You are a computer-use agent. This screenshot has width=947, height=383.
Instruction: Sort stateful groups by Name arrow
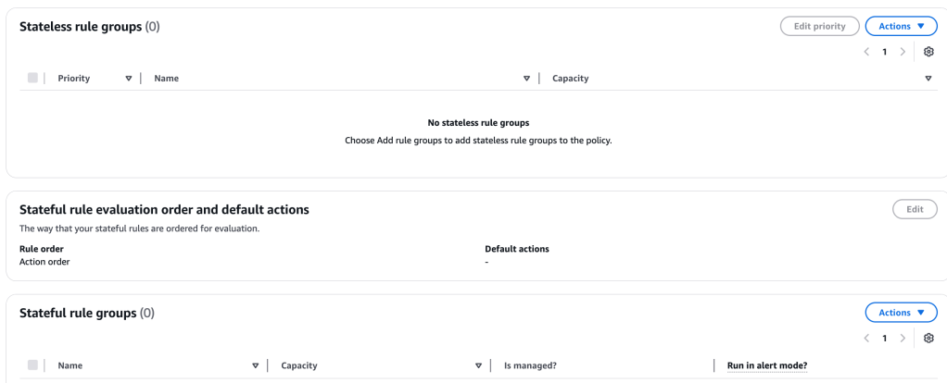click(x=255, y=365)
